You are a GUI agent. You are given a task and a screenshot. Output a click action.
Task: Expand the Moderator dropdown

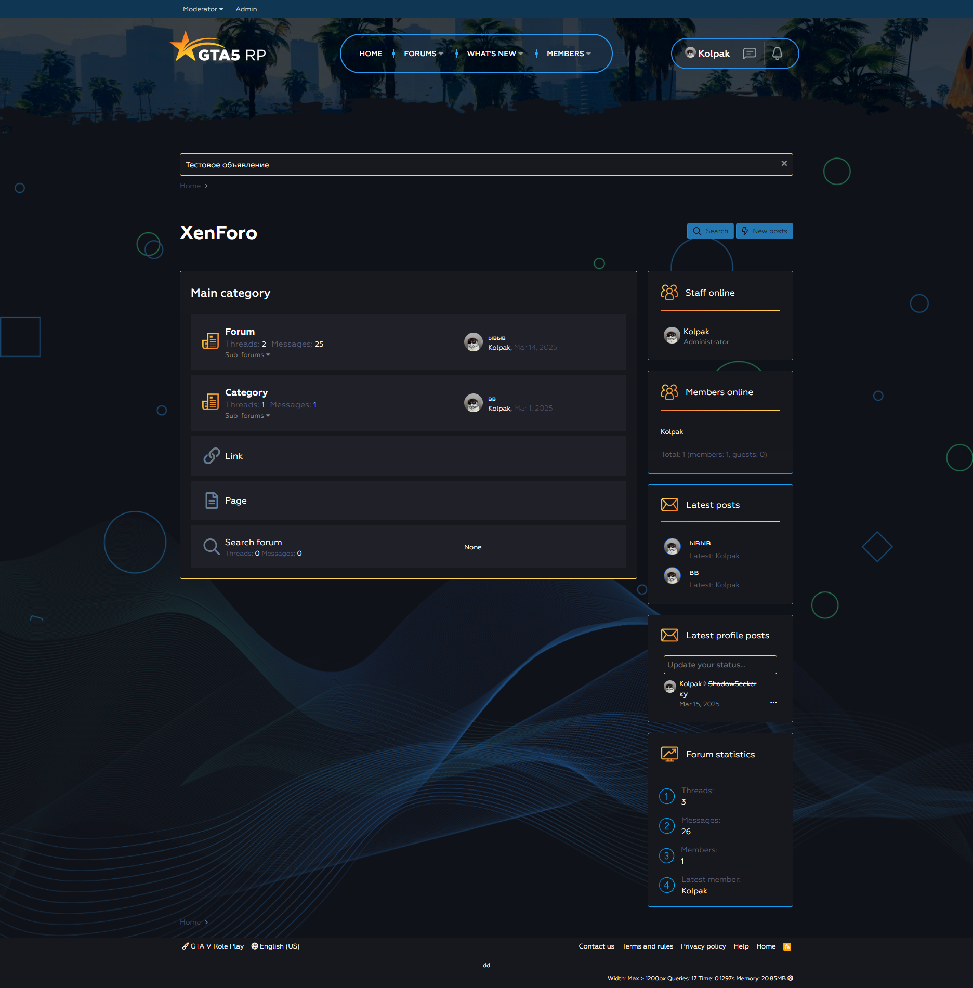click(203, 9)
